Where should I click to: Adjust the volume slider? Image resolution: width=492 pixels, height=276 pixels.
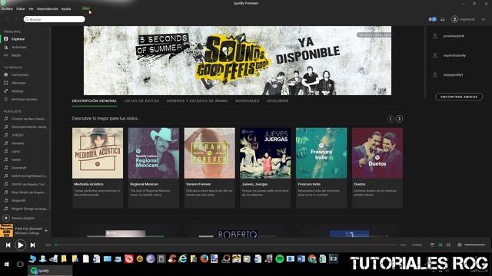click(475, 245)
